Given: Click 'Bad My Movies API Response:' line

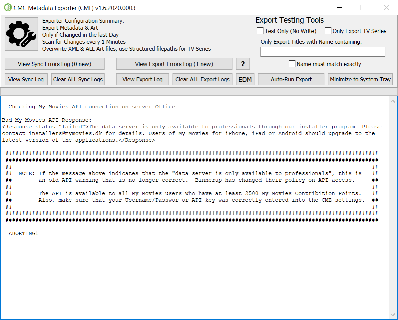Looking at the screenshot, I should click(47, 120).
